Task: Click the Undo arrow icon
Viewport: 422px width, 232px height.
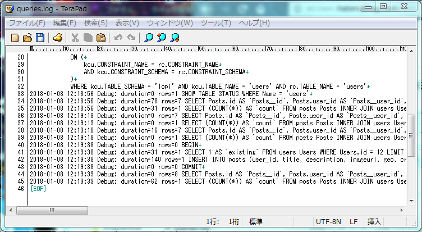Action: tap(118, 38)
